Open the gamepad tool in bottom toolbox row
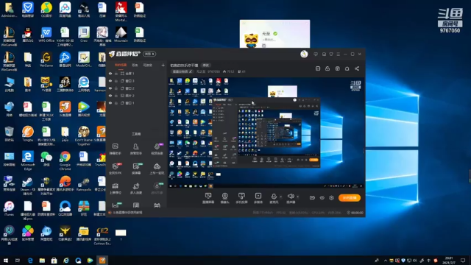Viewport: 471px width, 265px height. coord(157,205)
